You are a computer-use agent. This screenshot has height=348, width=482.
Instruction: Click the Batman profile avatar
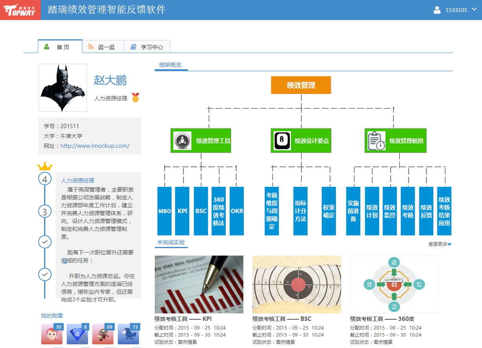click(63, 88)
